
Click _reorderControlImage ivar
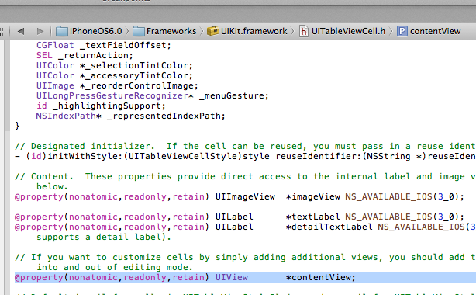[x=139, y=85]
